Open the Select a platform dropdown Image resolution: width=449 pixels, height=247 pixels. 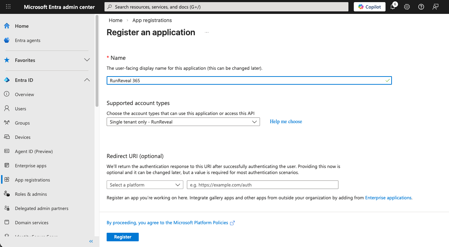(x=144, y=185)
